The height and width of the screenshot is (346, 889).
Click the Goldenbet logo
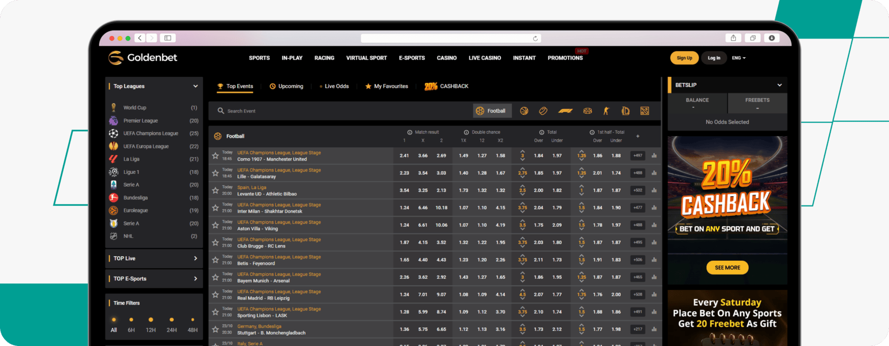pyautogui.click(x=143, y=58)
